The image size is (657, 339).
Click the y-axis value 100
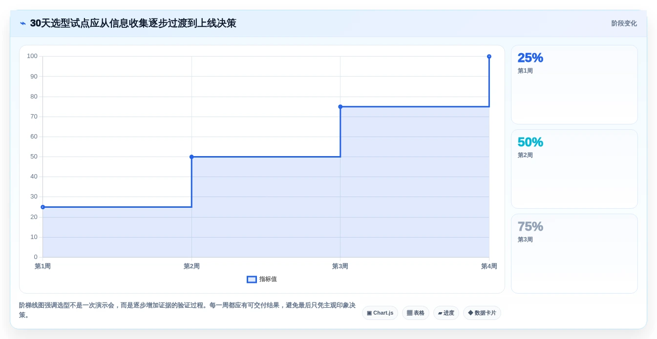click(32, 56)
